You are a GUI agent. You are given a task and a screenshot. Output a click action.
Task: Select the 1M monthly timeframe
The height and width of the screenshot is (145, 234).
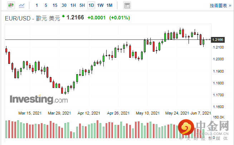click(109, 5)
